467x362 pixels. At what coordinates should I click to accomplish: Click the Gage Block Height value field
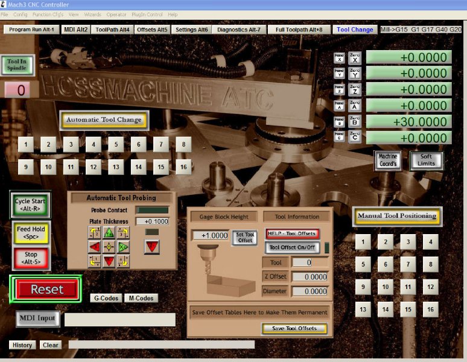(210, 235)
